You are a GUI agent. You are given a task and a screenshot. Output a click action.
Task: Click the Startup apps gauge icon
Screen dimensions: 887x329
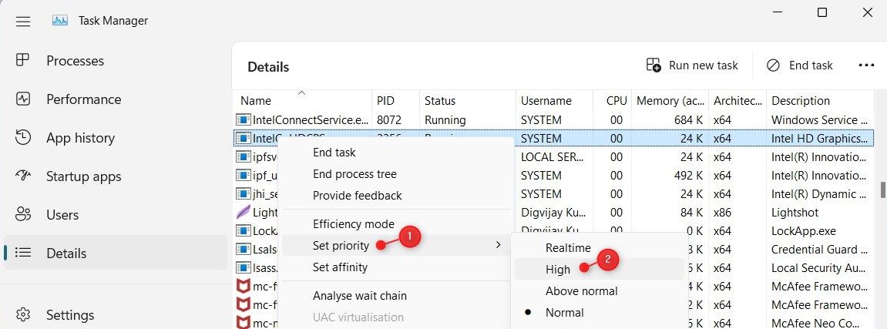[22, 176]
